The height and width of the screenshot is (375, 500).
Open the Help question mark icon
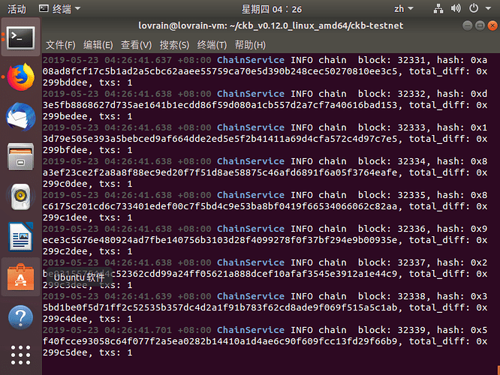(21, 317)
